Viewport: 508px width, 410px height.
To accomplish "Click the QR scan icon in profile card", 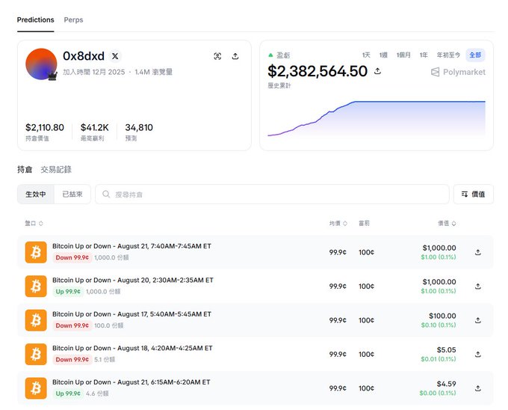I will click(217, 56).
